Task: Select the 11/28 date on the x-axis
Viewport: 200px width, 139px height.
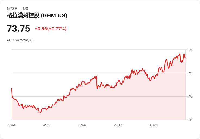Action: [x=154, y=125]
